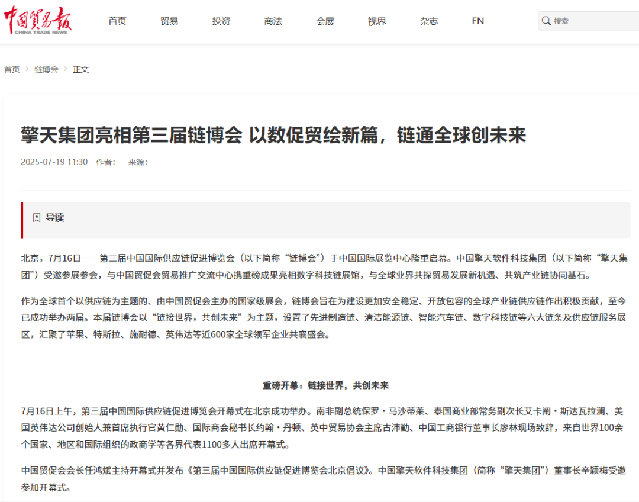The width and height of the screenshot is (639, 502).
Task: Click the 正文 breadcrumb text
Action: (x=80, y=69)
